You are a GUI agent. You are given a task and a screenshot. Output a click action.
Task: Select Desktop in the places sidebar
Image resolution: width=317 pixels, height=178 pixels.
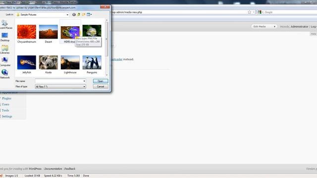pos(5,37)
